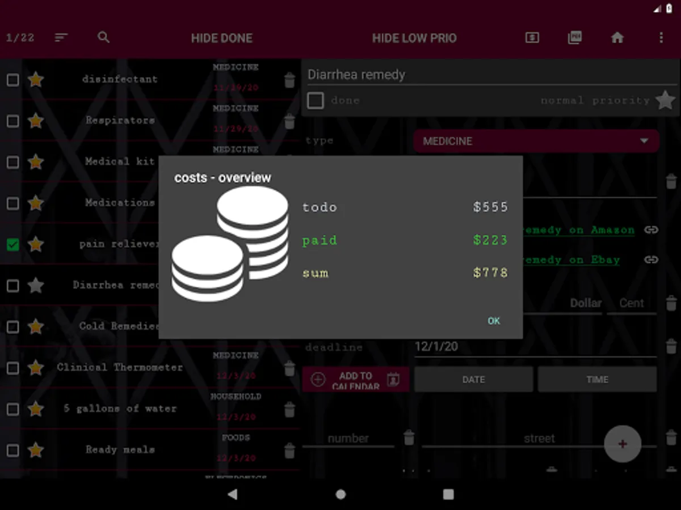Open the remedy on Ebay link
This screenshot has width=681, height=510.
[571, 260]
